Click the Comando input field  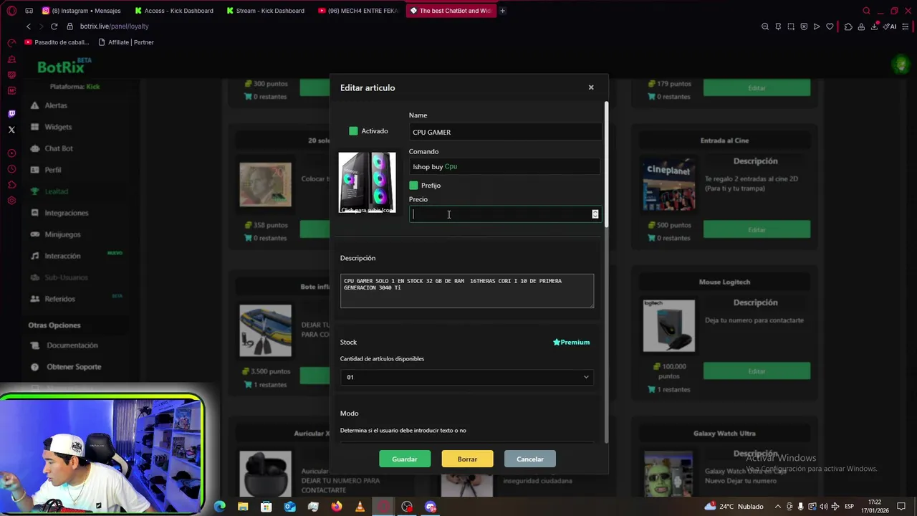(504, 166)
